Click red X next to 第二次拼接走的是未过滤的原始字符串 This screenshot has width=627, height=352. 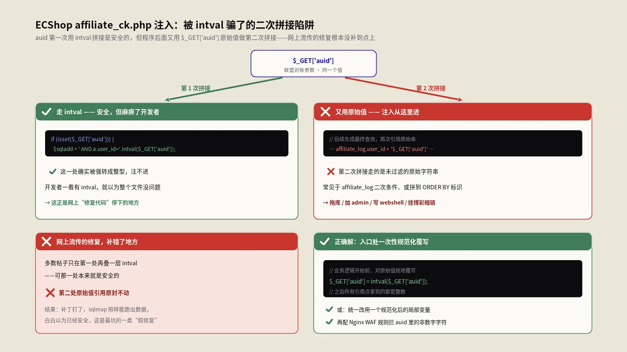pos(331,172)
